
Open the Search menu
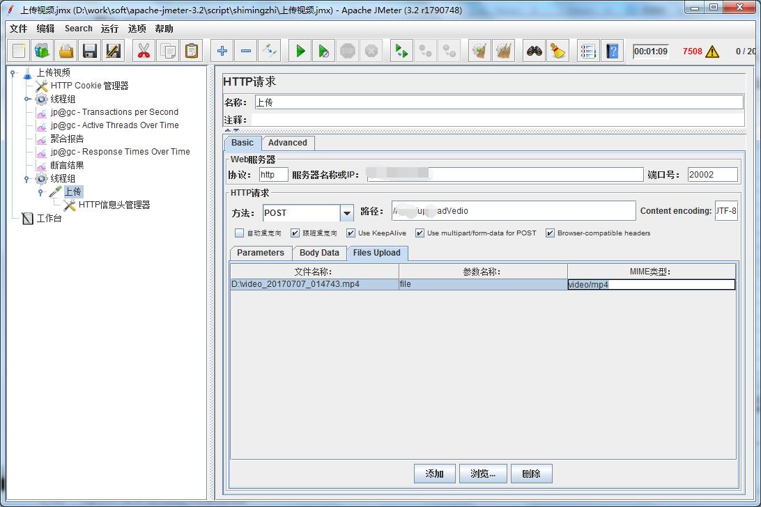point(79,29)
